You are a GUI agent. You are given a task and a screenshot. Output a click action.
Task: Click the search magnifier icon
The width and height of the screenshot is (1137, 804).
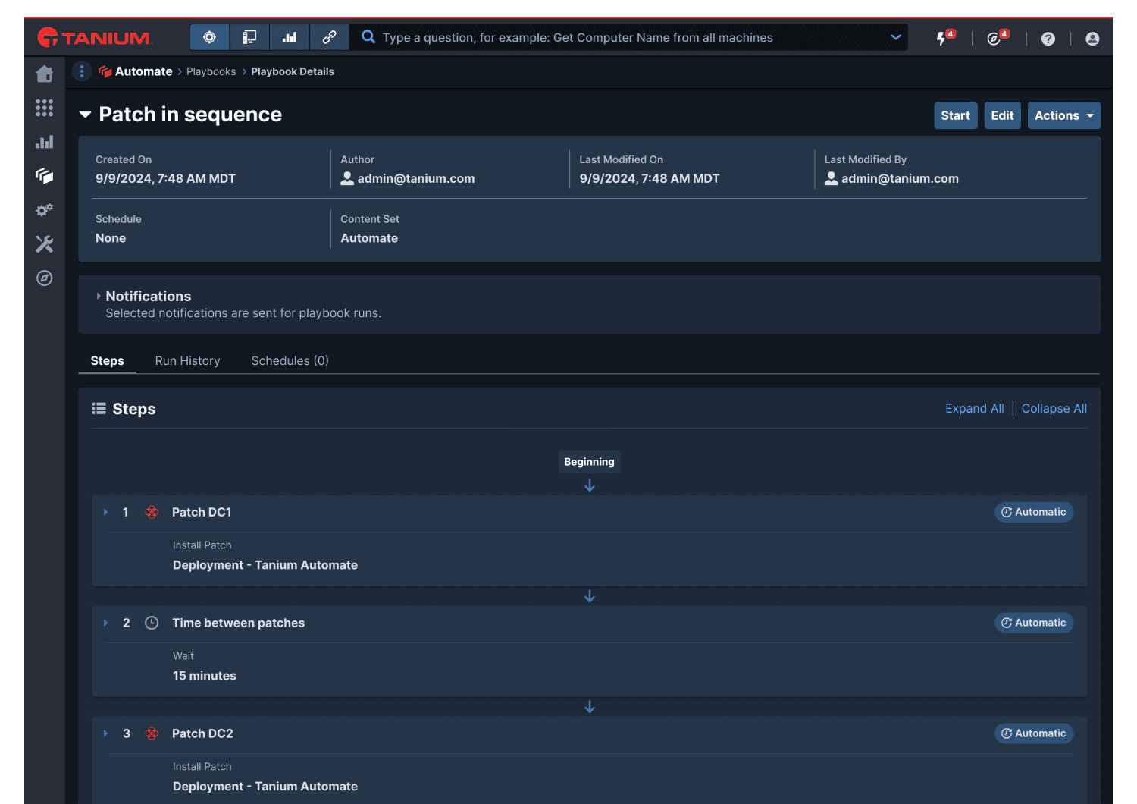(368, 36)
